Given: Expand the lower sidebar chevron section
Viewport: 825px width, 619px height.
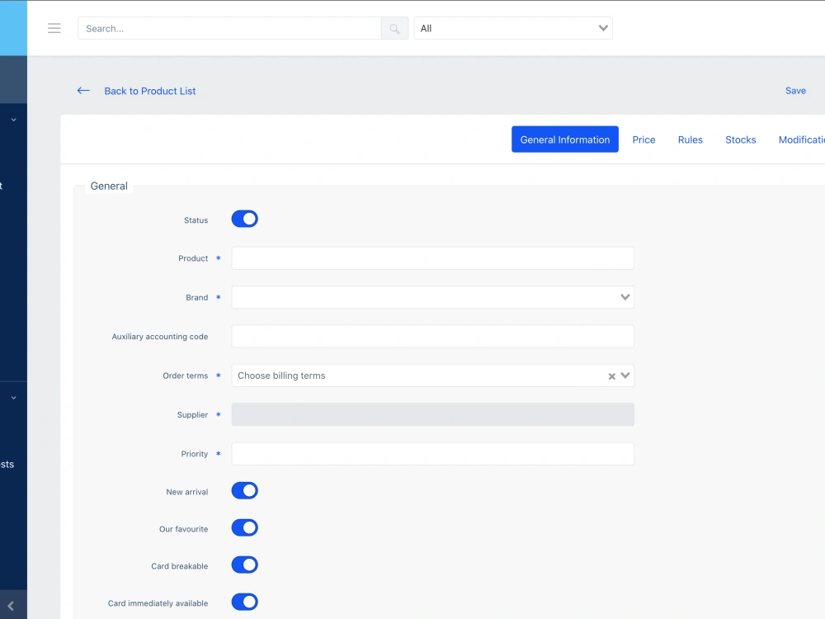Looking at the screenshot, I should tap(14, 398).
